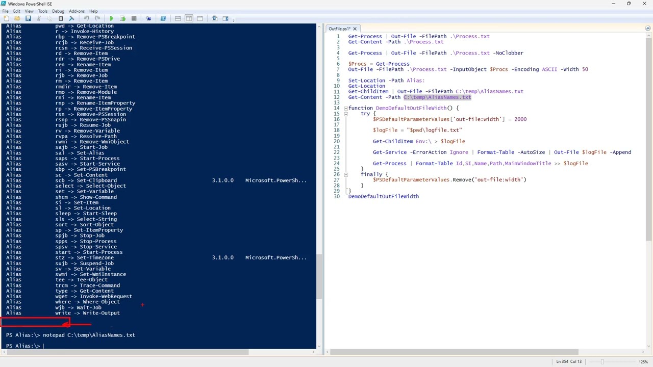Click -NoClobber parameter on line 4

(x=508, y=53)
